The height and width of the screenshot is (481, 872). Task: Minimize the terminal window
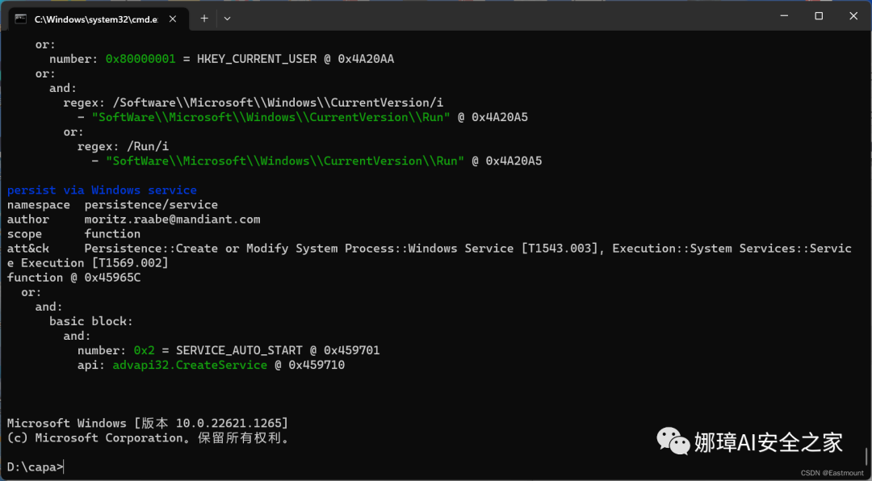point(784,16)
